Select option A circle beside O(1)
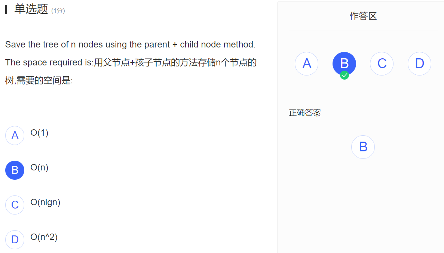The height and width of the screenshot is (253, 444). pos(15,135)
